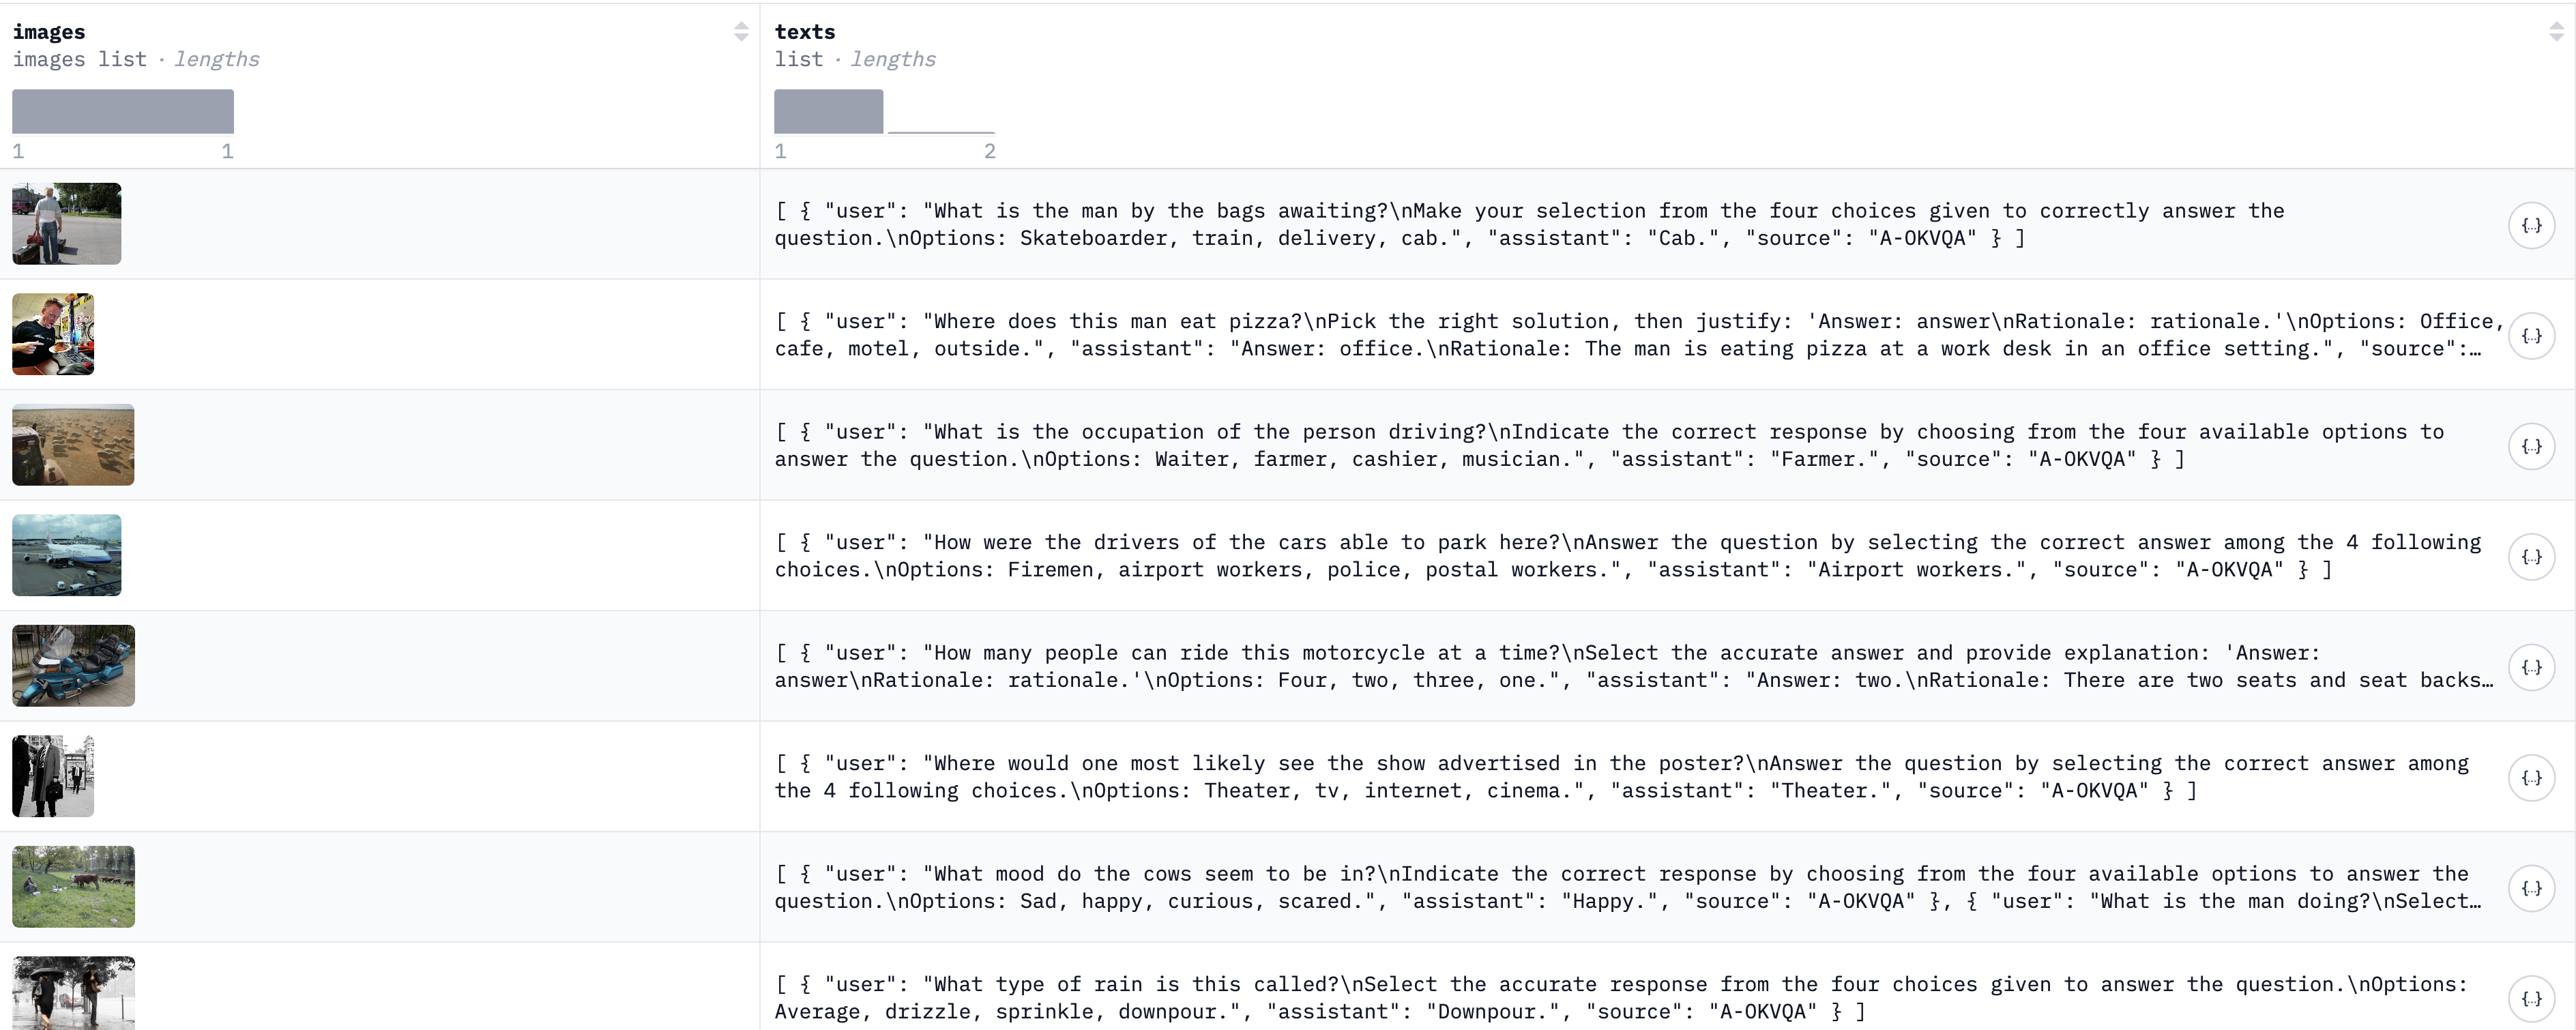This screenshot has height=1030, width=2576.
Task: Open the cows in field thumbnail
Action: pyautogui.click(x=73, y=887)
